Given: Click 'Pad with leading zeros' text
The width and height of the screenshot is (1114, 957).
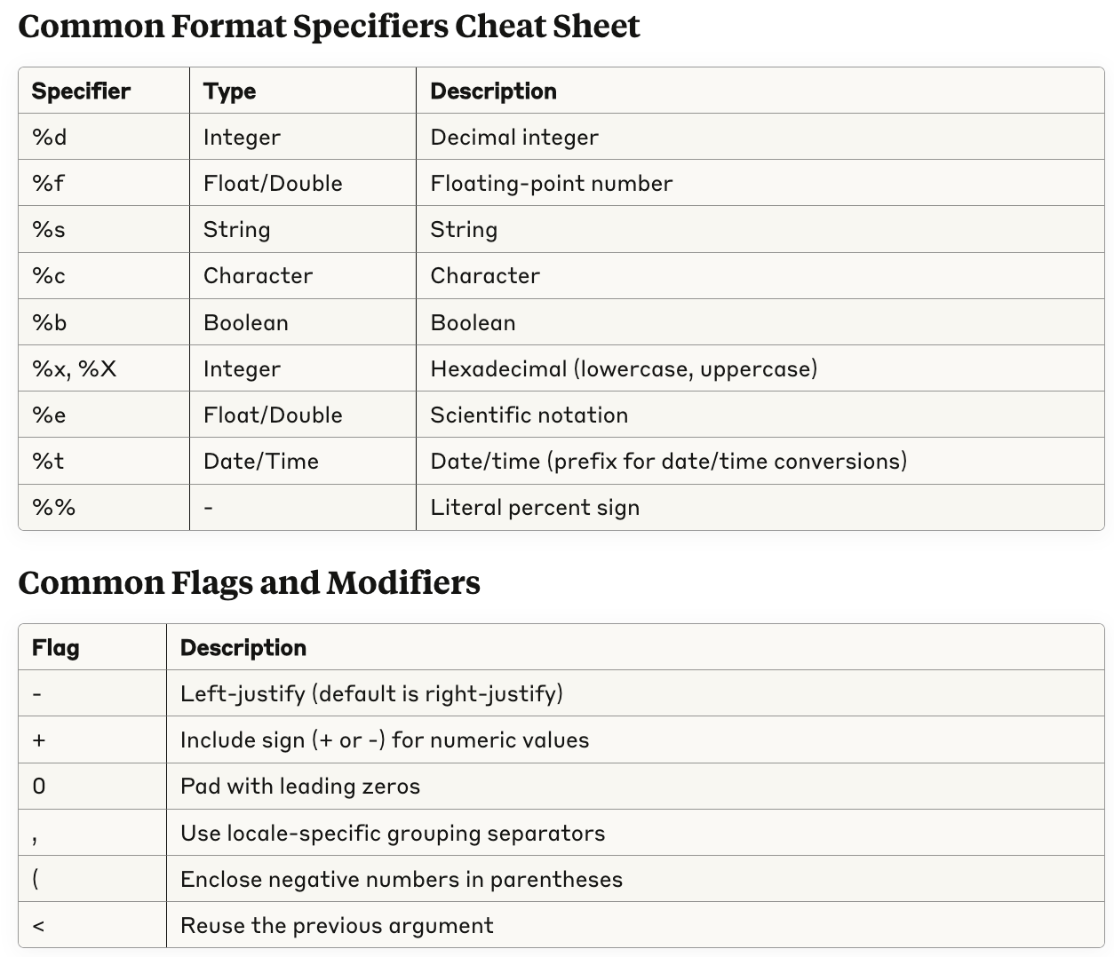Looking at the screenshot, I should [300, 786].
